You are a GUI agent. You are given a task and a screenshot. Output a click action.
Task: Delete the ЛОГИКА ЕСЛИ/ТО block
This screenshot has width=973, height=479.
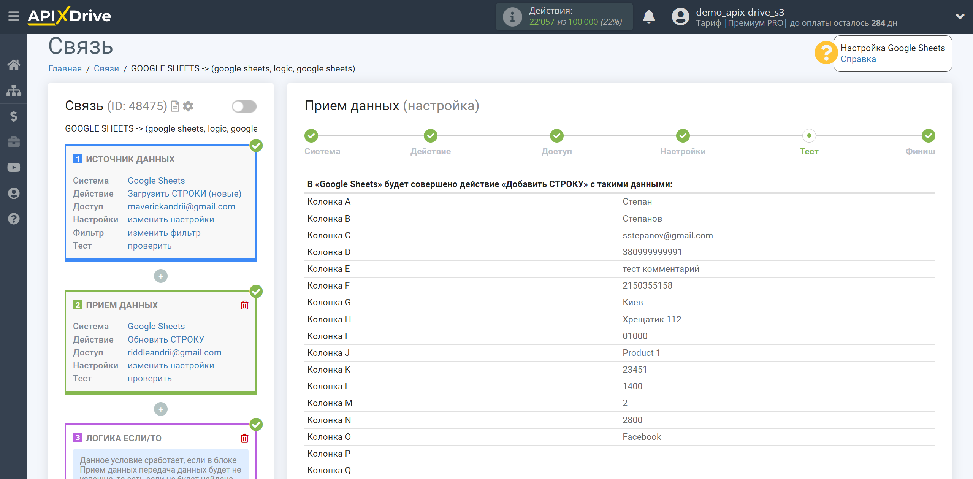point(244,438)
